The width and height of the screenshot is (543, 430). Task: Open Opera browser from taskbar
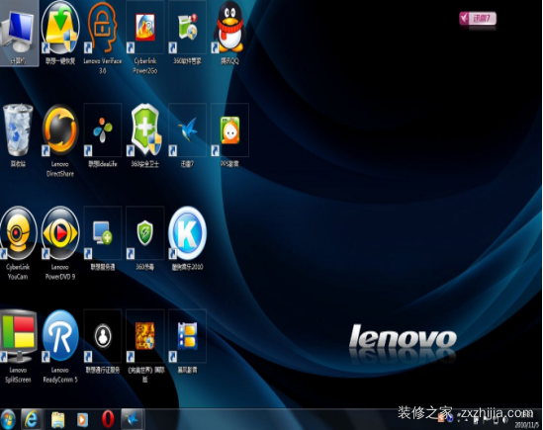click(108, 419)
